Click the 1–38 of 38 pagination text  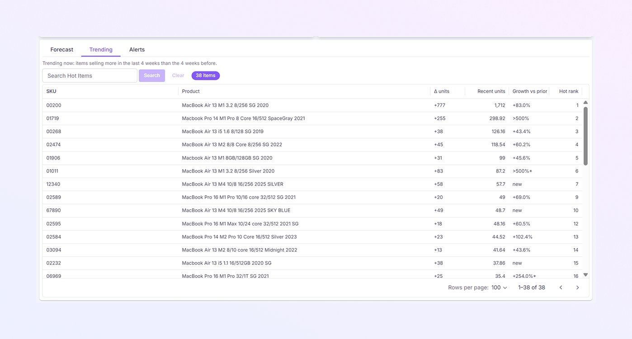[x=532, y=287]
